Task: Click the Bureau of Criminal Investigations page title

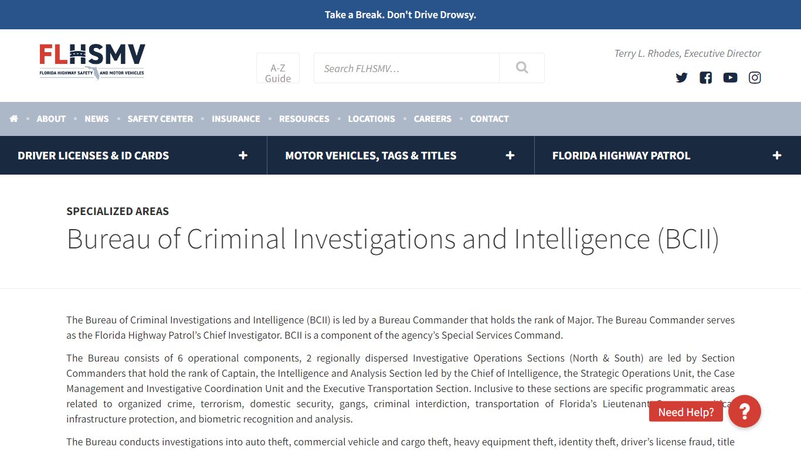Action: coord(393,239)
